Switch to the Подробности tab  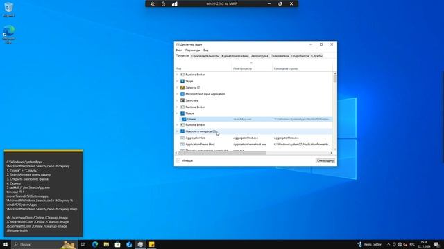(x=300, y=56)
